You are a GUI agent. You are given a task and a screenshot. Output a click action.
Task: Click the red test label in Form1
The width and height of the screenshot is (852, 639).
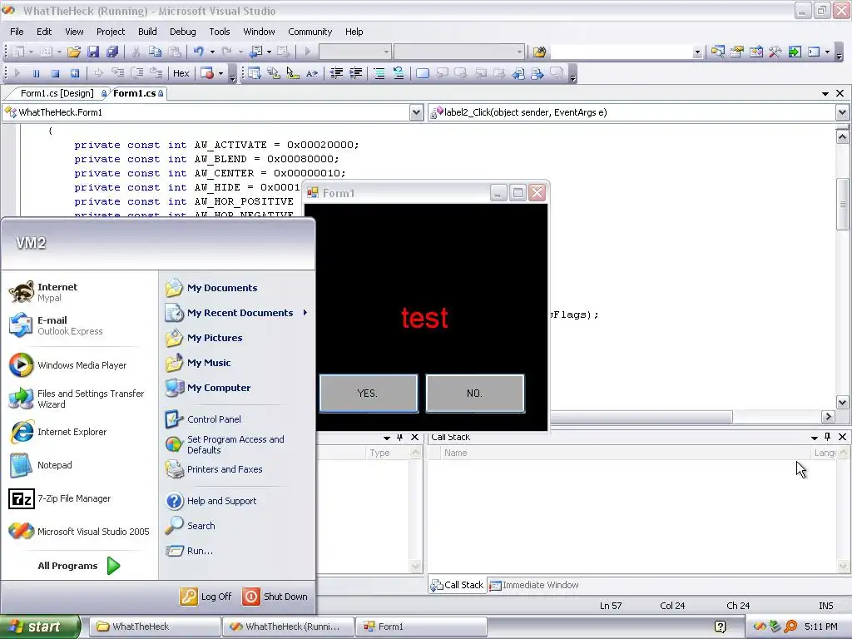(424, 319)
